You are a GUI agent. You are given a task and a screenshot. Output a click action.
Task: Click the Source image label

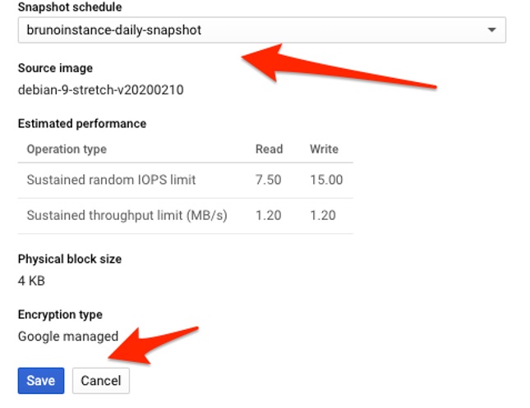[x=55, y=68]
